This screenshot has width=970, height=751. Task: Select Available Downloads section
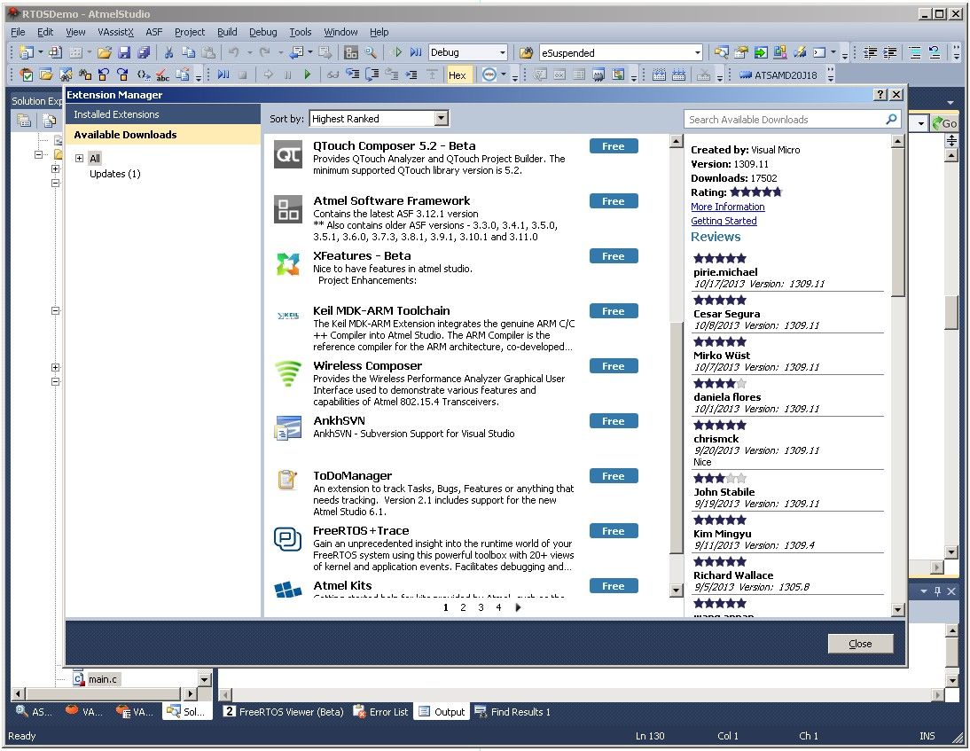click(x=163, y=135)
